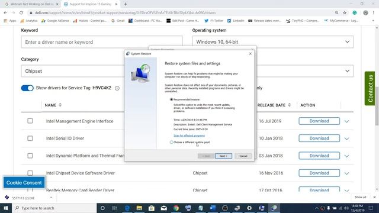Expand the Intel Serial IO Driver row details
The image size is (379, 213).
tap(347, 138)
